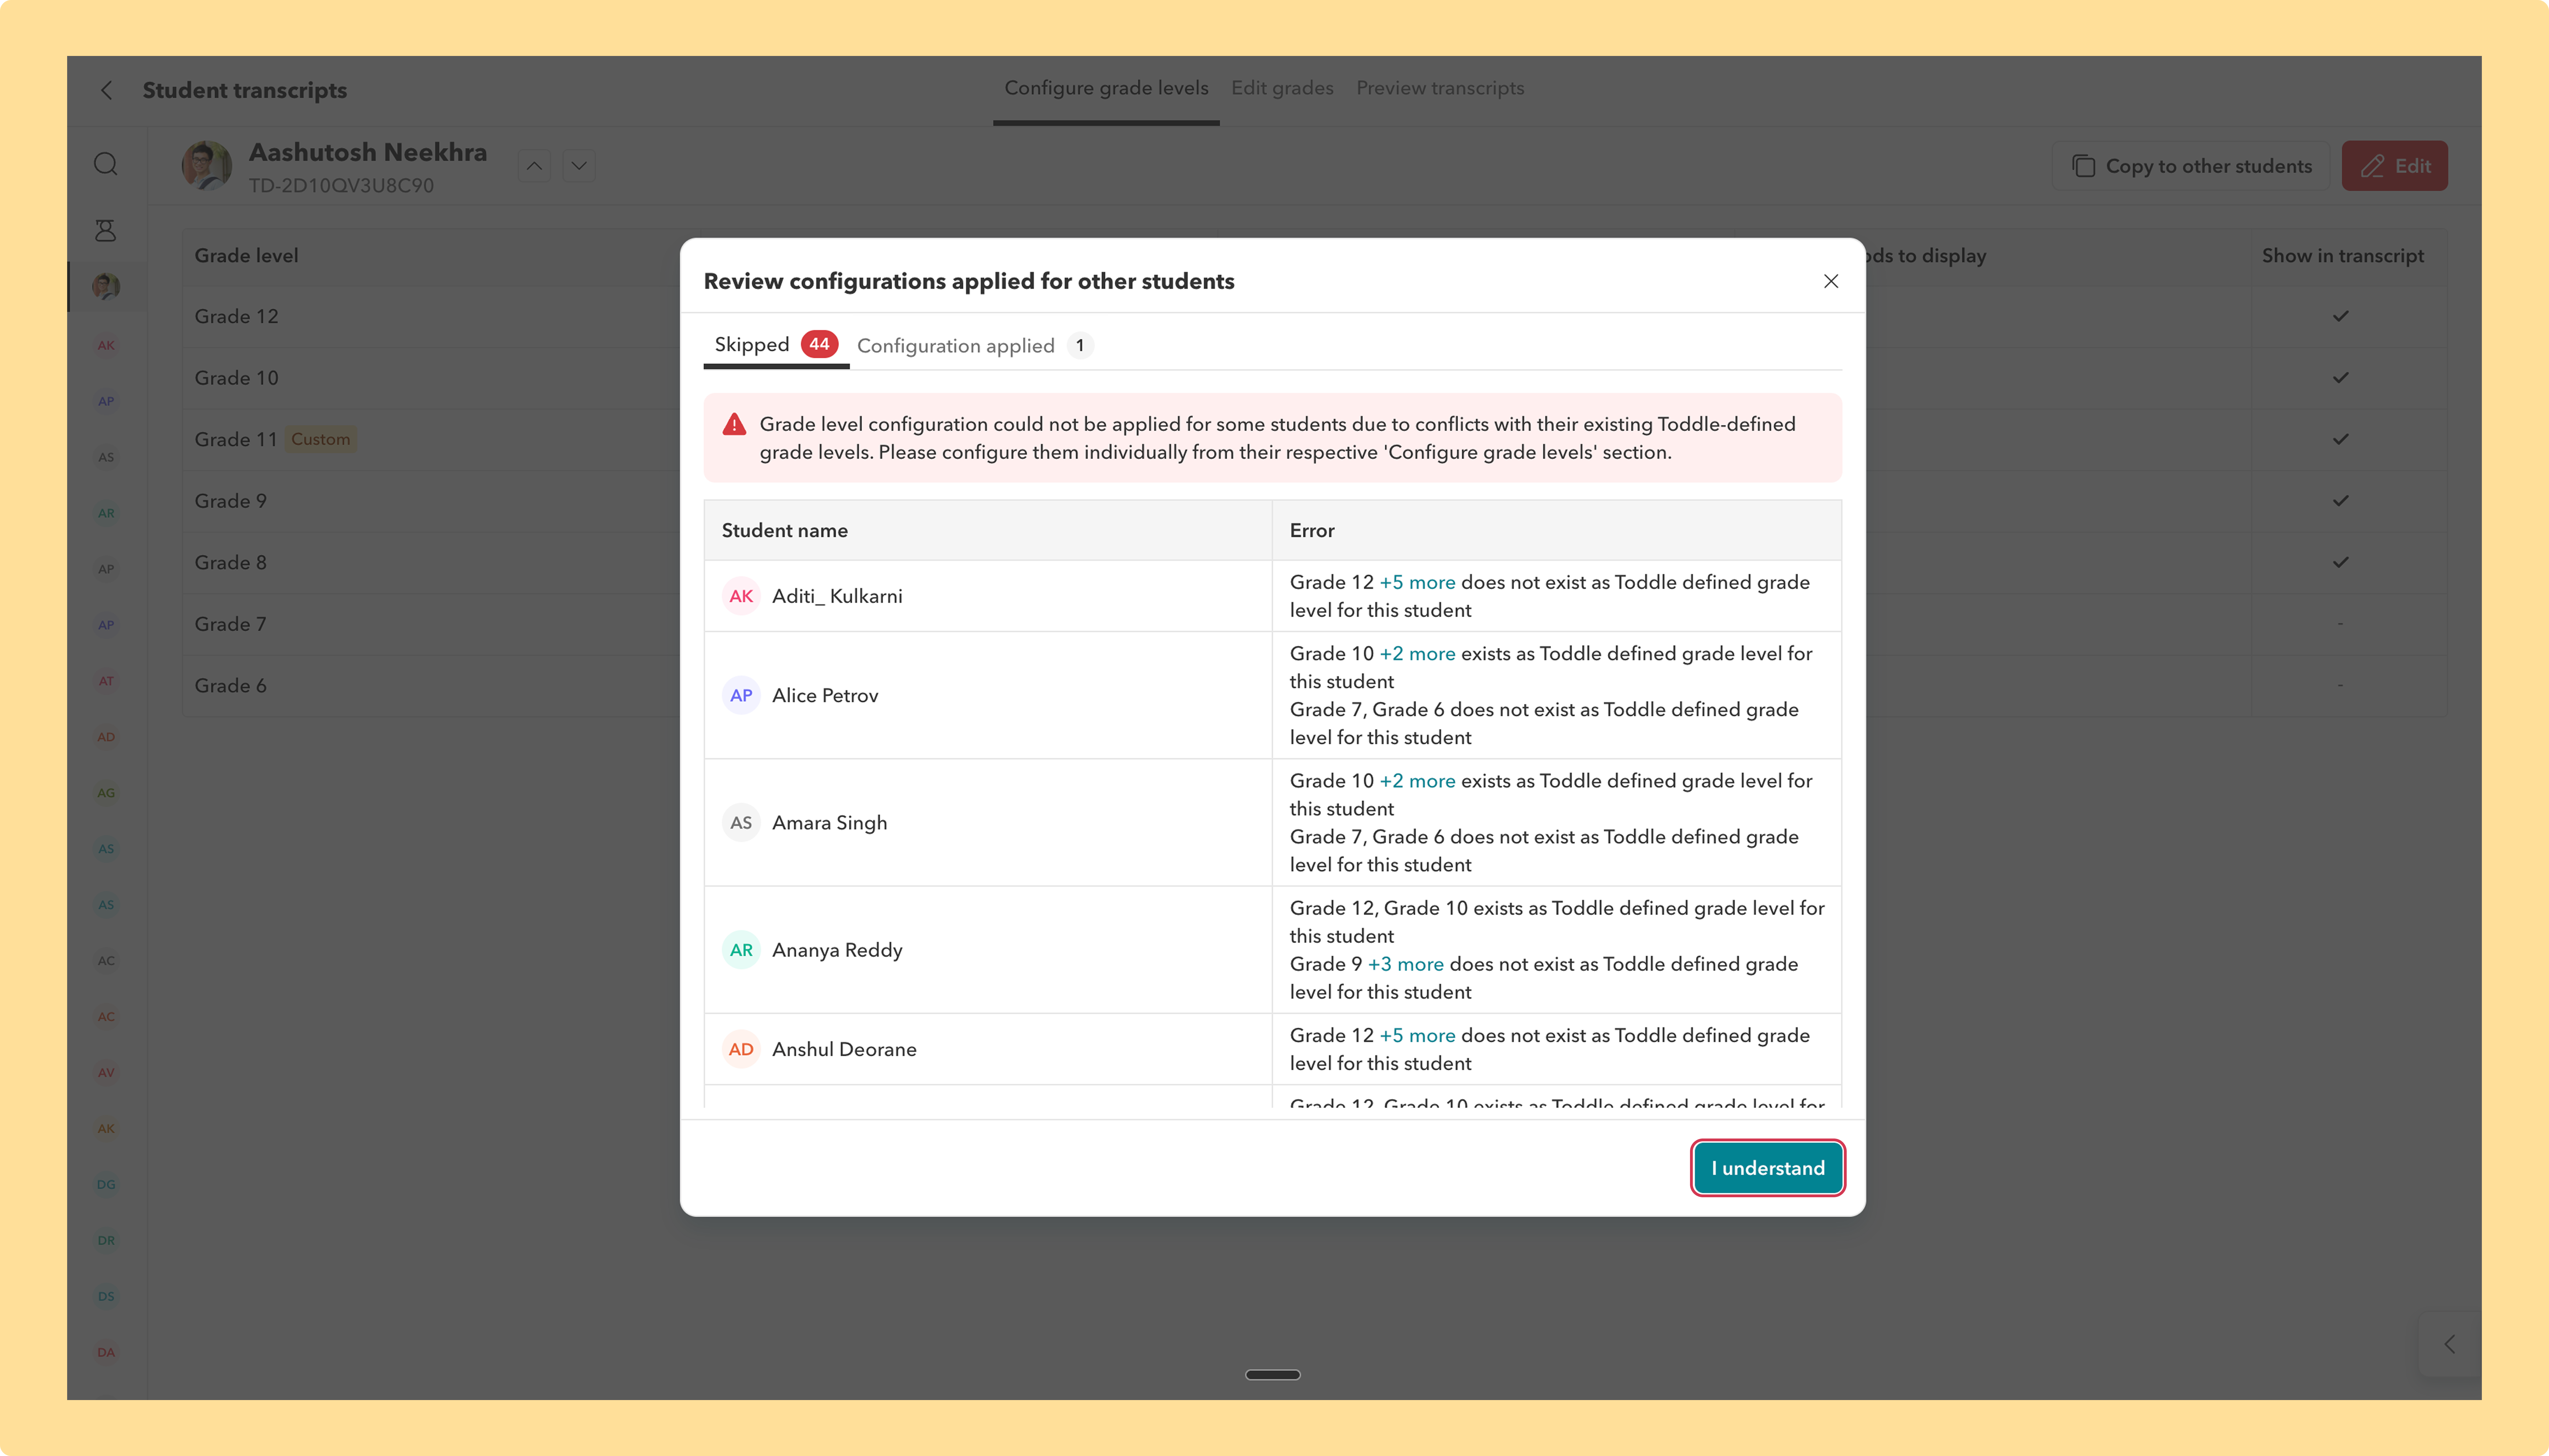Click the AD avatar beside Anshul Deorane
This screenshot has width=2549, height=1456.
click(x=741, y=1049)
